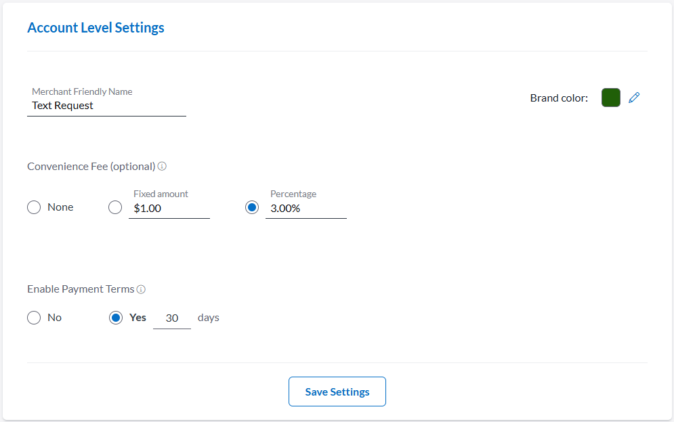Click the Account Level Settings heading
Image resolution: width=674 pixels, height=422 pixels.
(96, 28)
